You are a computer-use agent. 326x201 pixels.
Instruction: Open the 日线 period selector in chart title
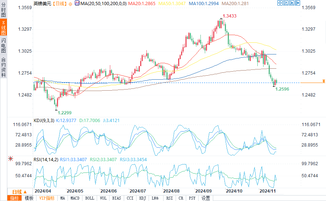(x=59, y=3)
